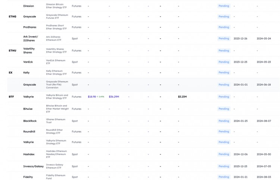Screen dimensions: 280x180
Task: Select the Ark Invest/21Shares issuer name
Action: 31,39
